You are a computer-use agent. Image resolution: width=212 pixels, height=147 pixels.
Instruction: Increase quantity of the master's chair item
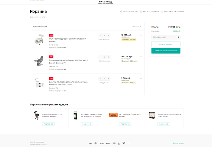tap(108, 35)
